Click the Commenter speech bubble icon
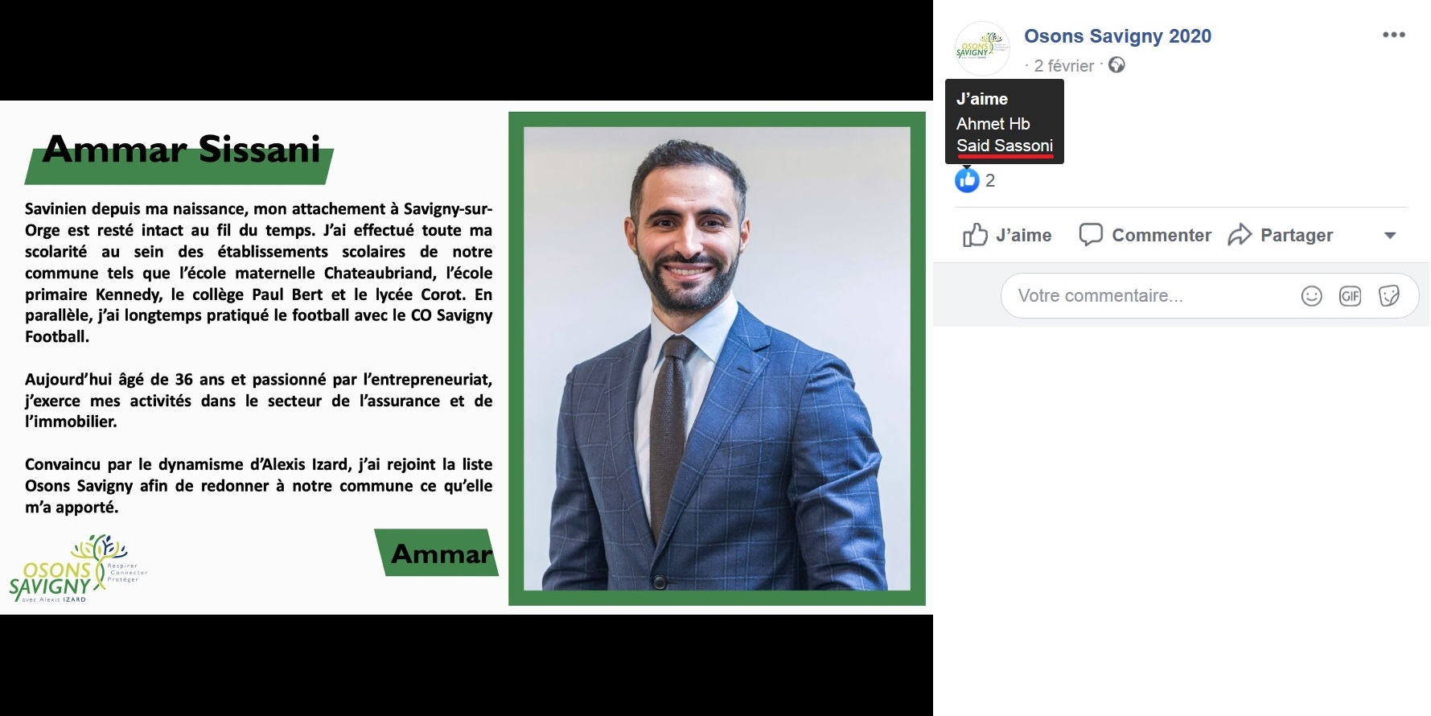1431x716 pixels. [1090, 235]
